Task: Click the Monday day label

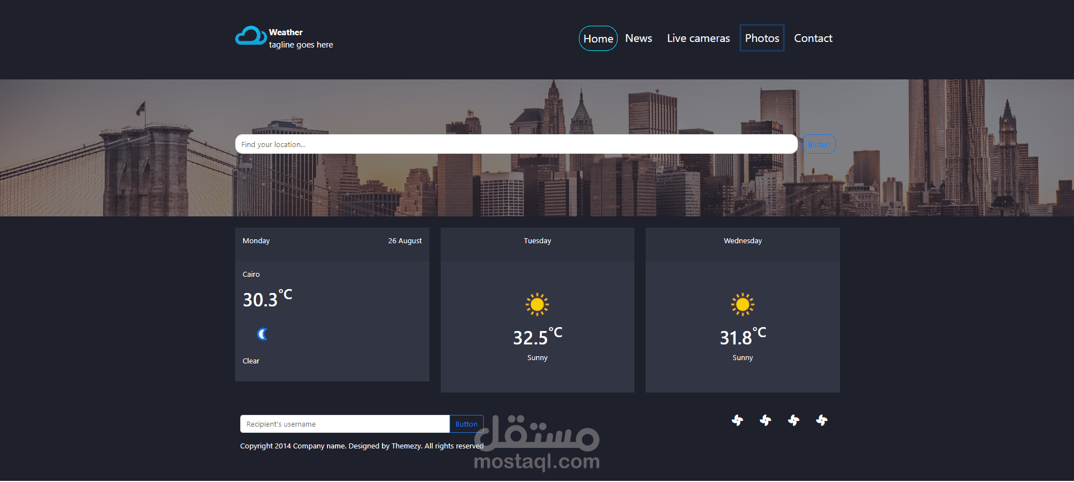Action: [x=256, y=241]
